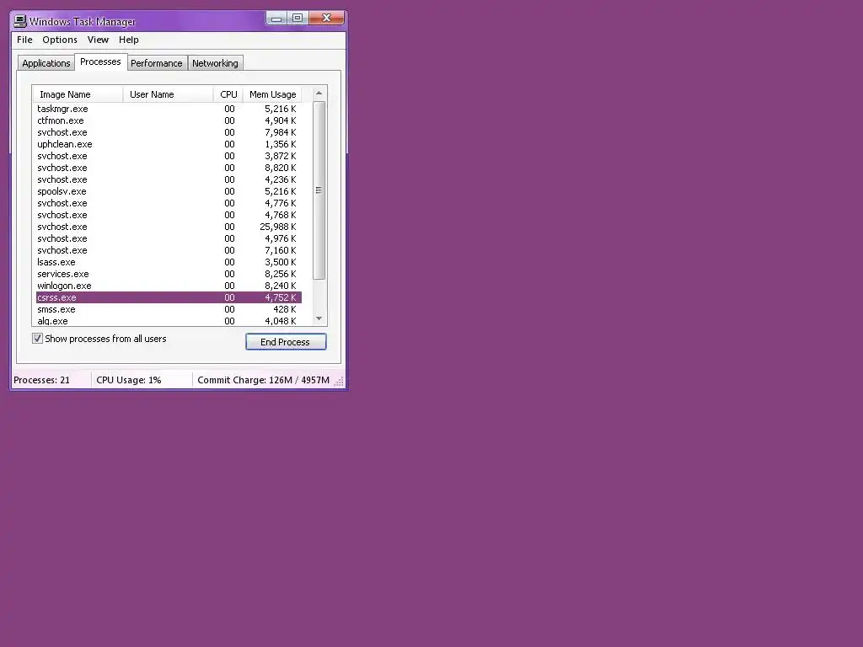Select svchost.exe using 3,872 K
Image resolution: width=863 pixels, height=647 pixels.
click(169, 156)
